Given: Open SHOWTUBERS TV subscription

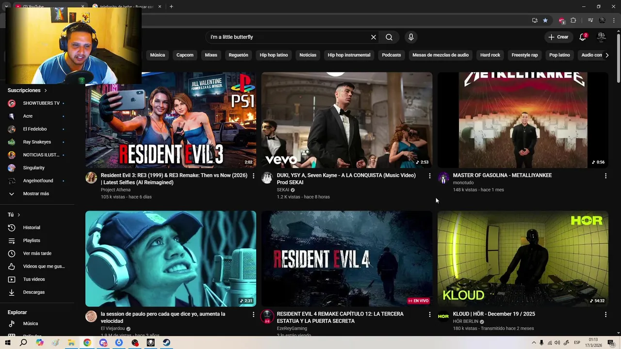Looking at the screenshot, I should (37, 103).
